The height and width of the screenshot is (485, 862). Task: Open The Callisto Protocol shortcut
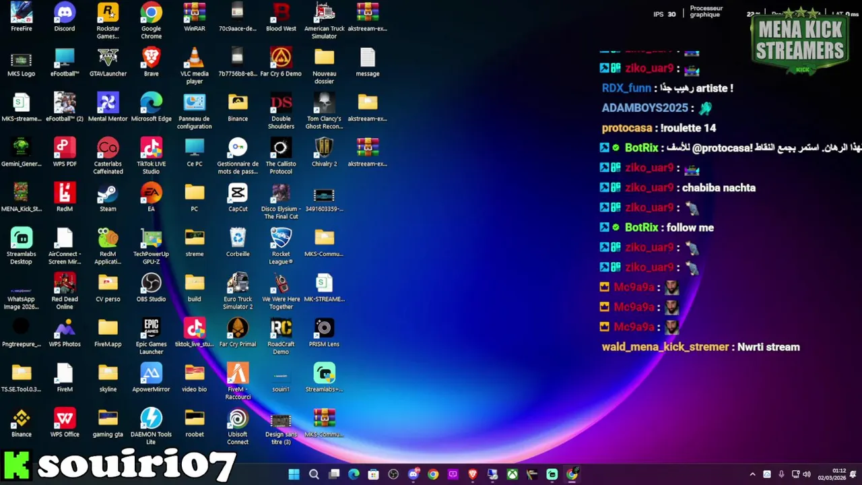point(281,156)
